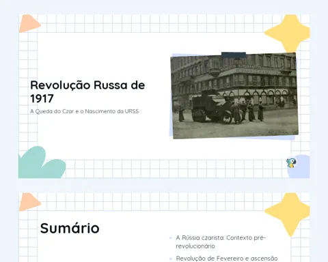The image size is (328, 262).
Task: Click the lavender shadow card behind the photo
Action: [x=172, y=96]
